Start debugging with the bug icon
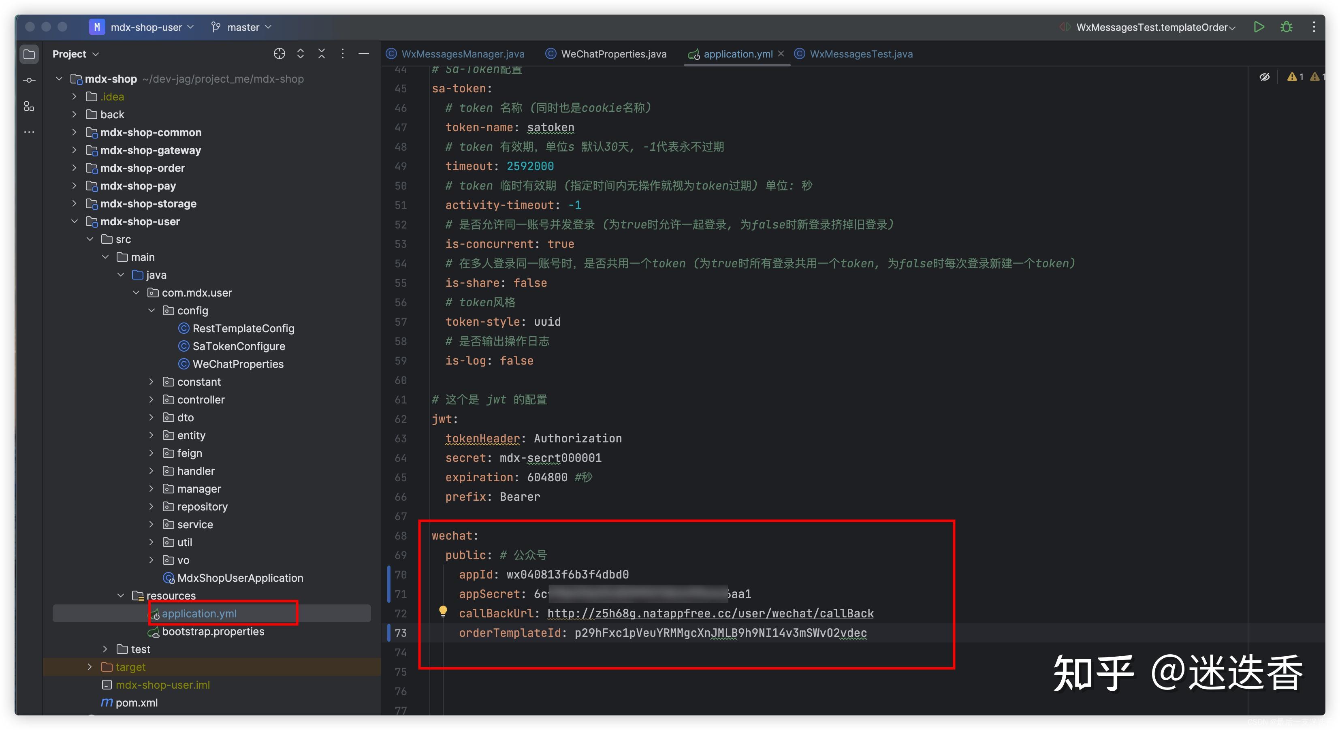 (1287, 27)
